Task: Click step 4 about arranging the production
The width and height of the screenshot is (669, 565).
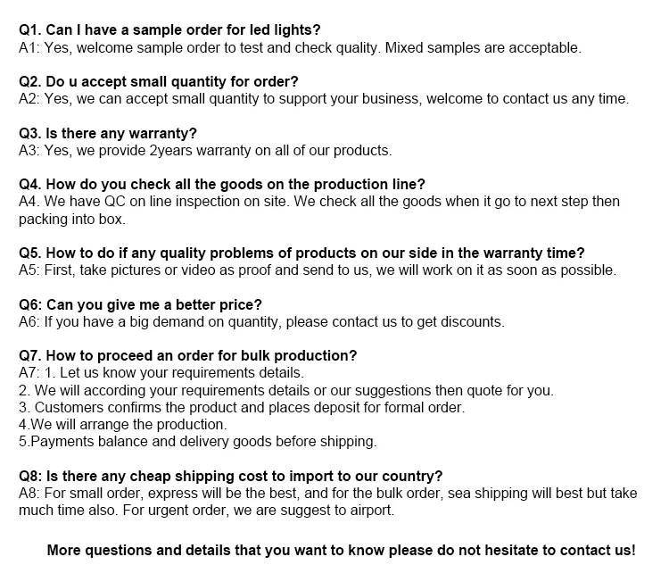Action: tap(123, 424)
